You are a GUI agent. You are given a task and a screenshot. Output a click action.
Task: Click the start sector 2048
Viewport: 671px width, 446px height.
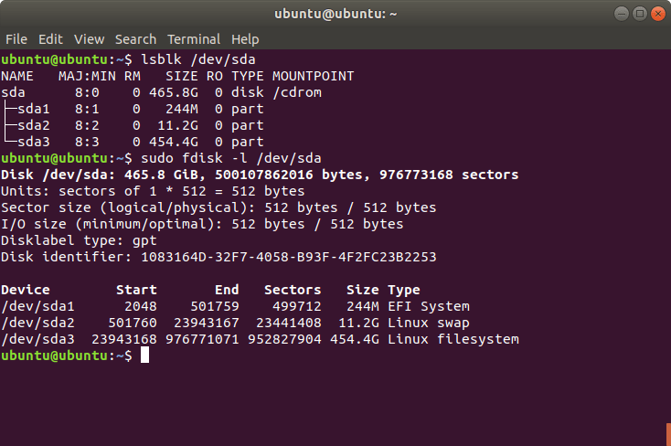141,306
